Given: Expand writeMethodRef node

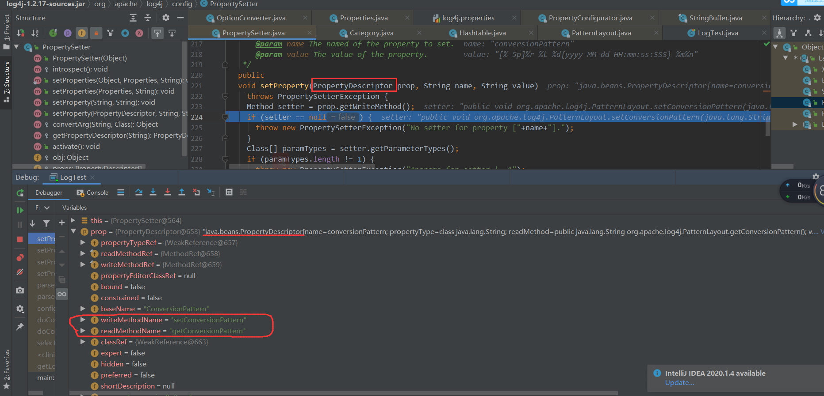Looking at the screenshot, I should pos(83,264).
